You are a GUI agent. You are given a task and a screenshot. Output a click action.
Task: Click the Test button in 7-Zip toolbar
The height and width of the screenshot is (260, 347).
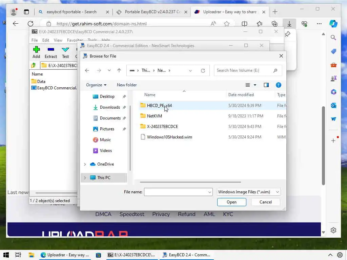pyautogui.click(x=65, y=52)
